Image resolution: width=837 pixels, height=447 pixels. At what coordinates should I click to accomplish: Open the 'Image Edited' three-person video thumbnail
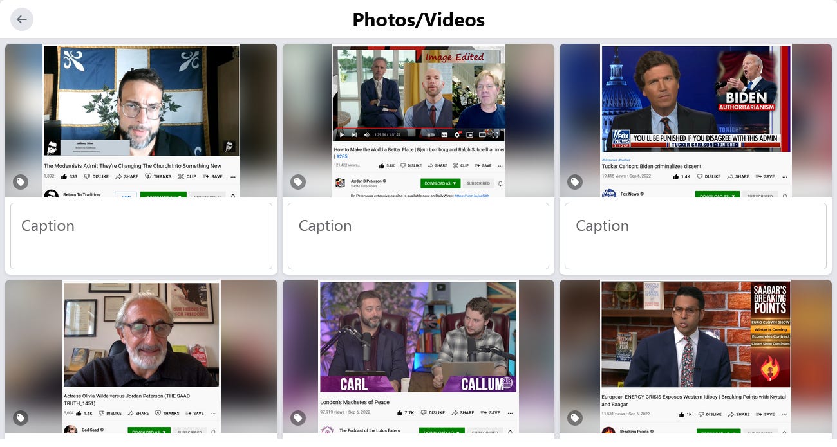tap(418, 120)
